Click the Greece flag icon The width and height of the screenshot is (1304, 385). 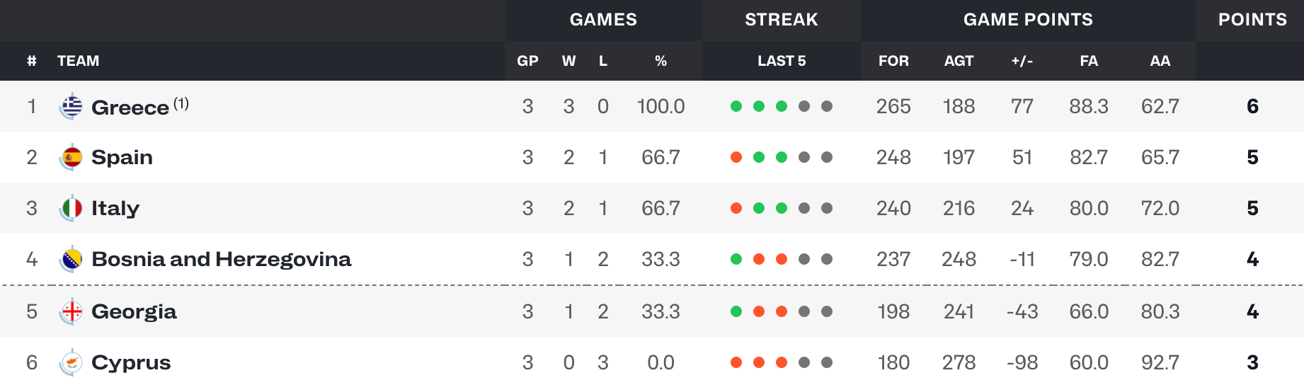tap(72, 106)
